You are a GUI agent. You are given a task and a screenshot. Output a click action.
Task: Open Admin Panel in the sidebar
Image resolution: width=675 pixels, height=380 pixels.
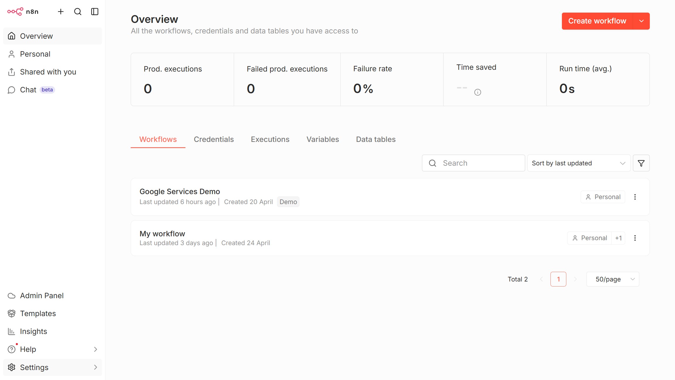click(x=52, y=296)
